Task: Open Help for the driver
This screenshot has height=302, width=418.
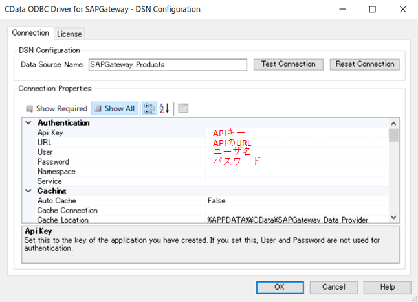Action: click(x=388, y=287)
